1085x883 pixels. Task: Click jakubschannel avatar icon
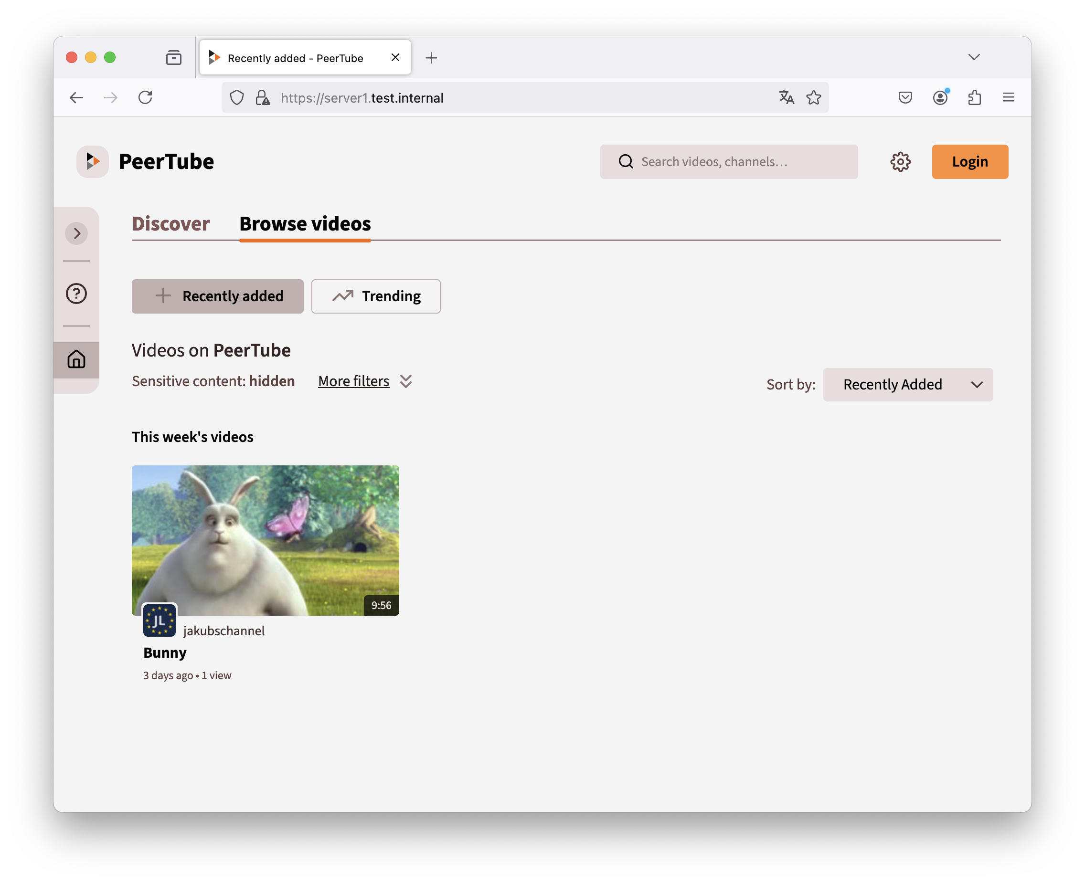(160, 620)
